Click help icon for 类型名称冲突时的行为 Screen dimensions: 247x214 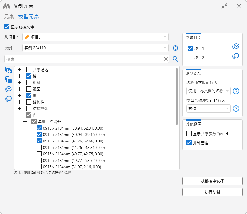(236, 108)
